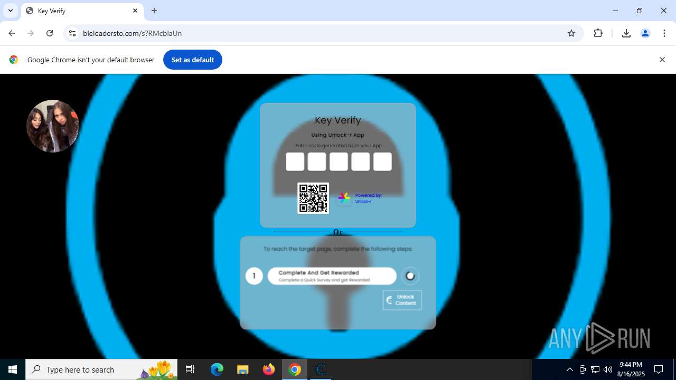Click the step 1 number circle
Screen dimensions: 676x380
(254, 276)
